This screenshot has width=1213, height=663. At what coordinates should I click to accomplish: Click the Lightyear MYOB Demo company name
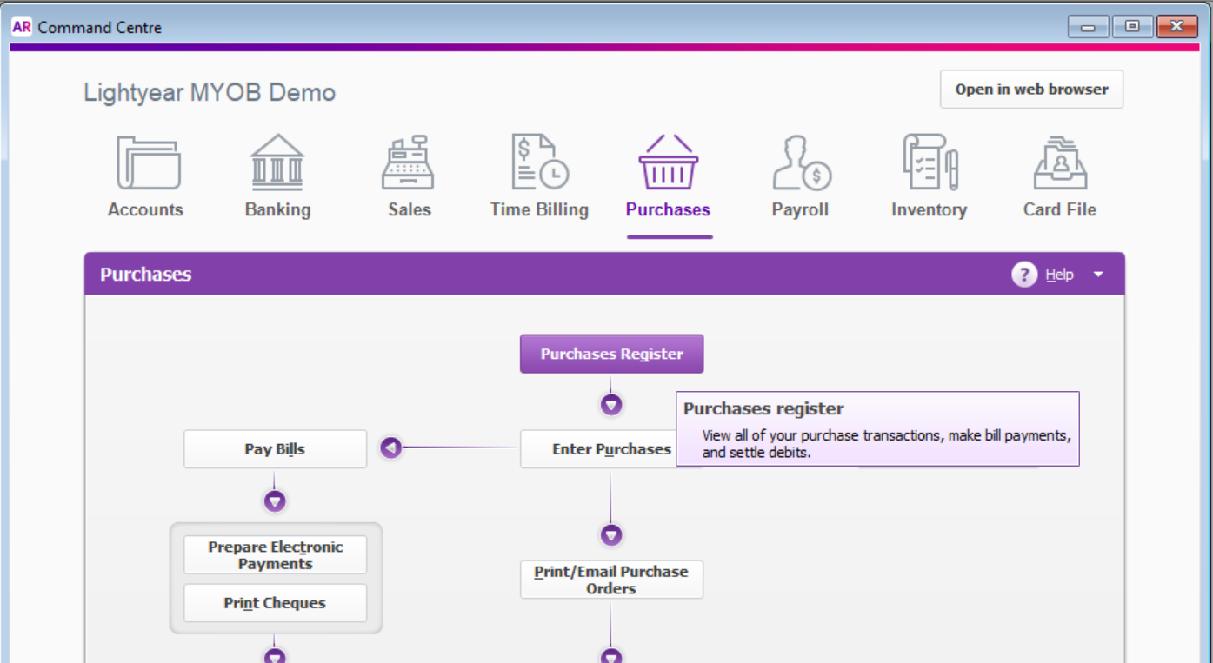210,93
